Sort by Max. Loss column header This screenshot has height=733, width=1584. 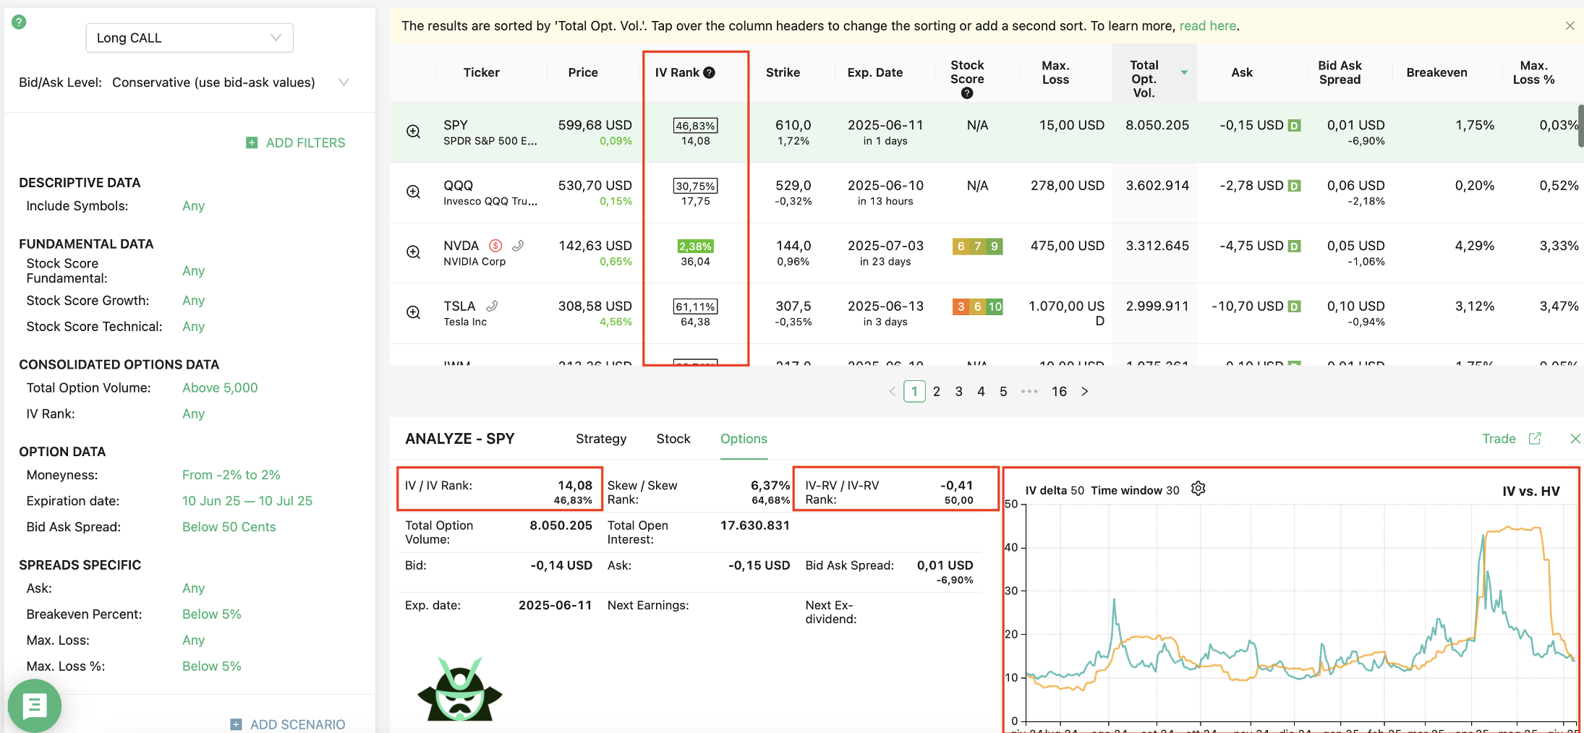(1055, 72)
